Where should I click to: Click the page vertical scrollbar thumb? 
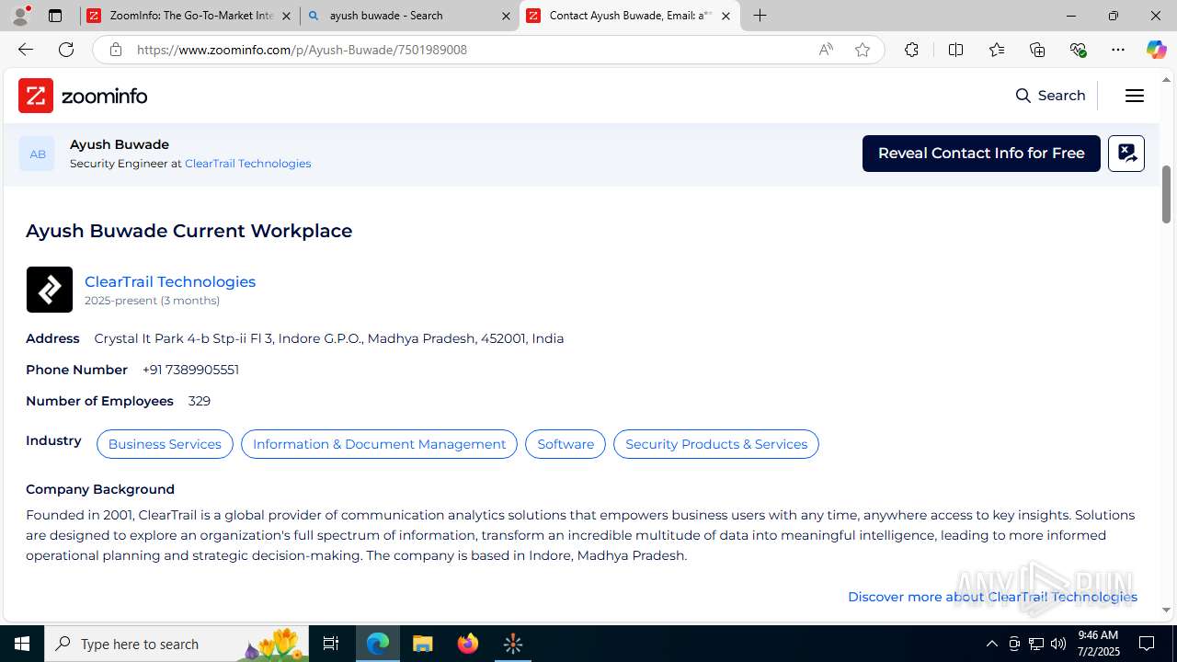1166,194
